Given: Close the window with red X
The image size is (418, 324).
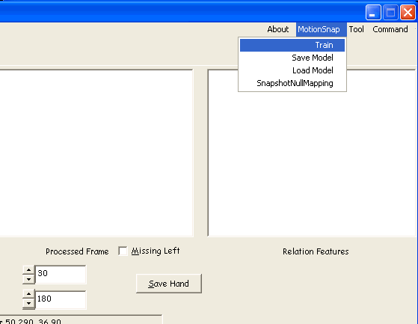Looking at the screenshot, I should click(408, 12).
